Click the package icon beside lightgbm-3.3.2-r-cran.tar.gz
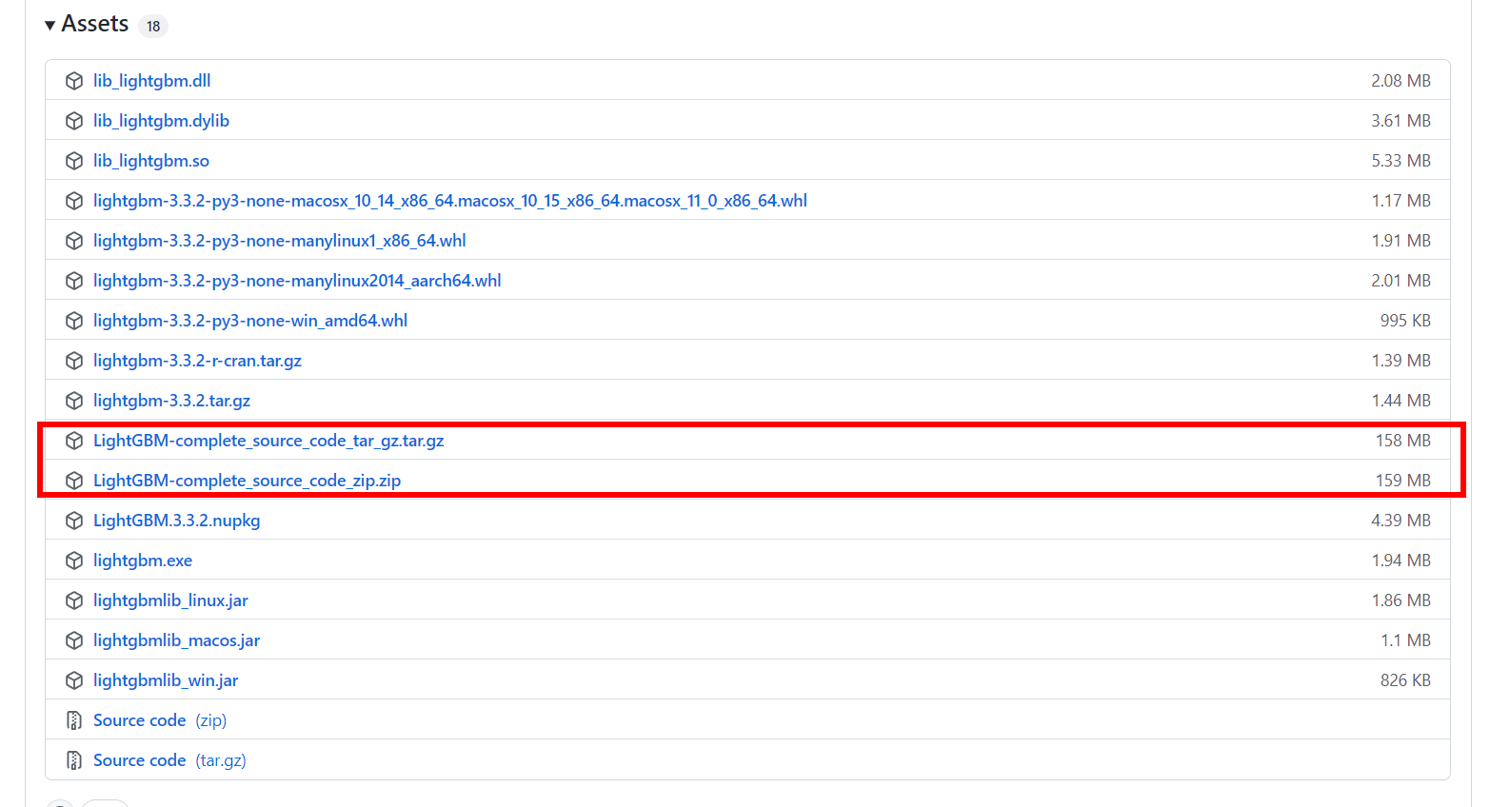This screenshot has height=807, width=1490. 74,361
